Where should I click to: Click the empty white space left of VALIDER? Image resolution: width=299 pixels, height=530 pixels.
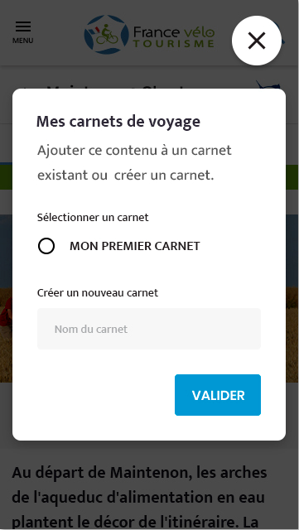click(105, 395)
